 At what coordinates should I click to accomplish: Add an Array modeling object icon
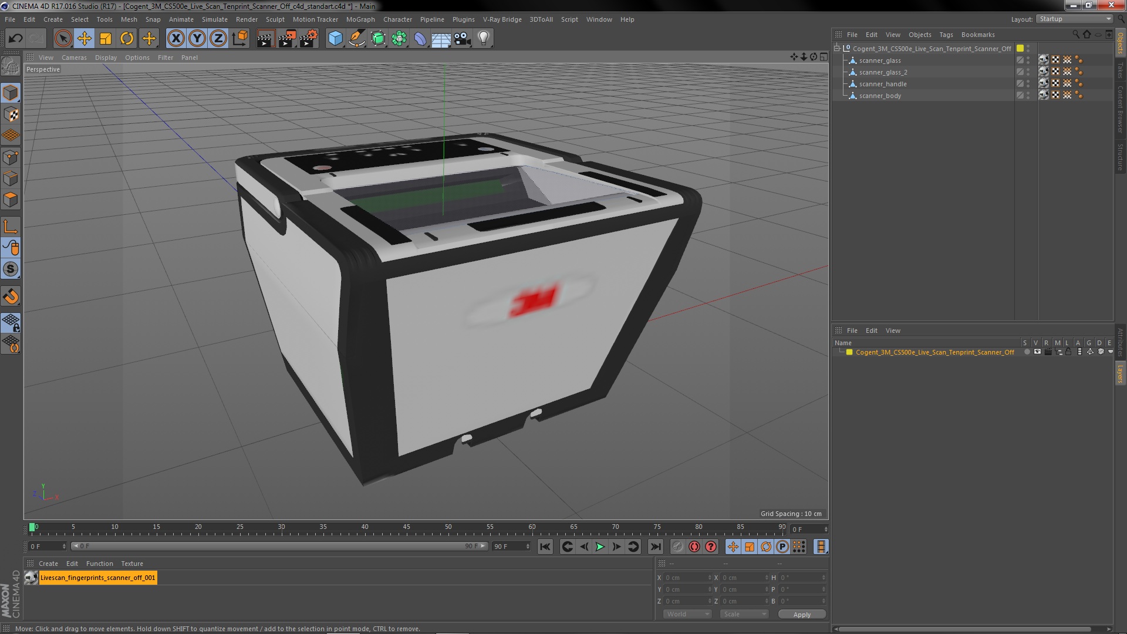pos(399,39)
